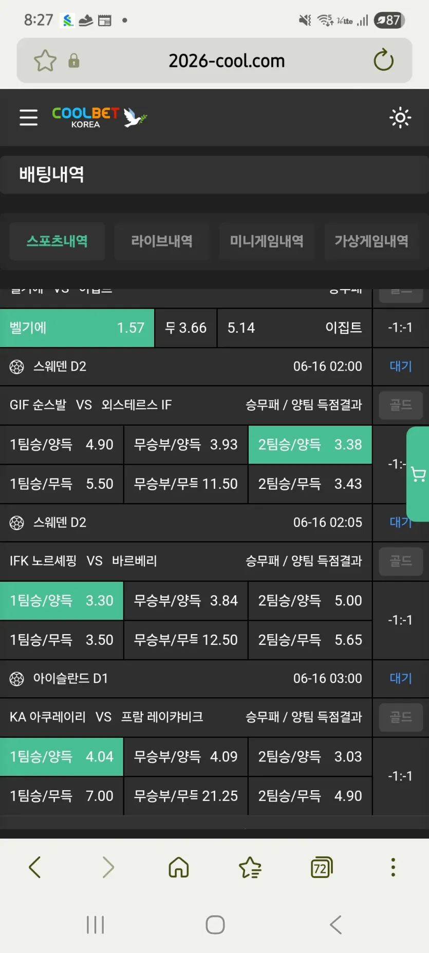Pick the draw 무 3.66 option
The height and width of the screenshot is (953, 429).
185,328
